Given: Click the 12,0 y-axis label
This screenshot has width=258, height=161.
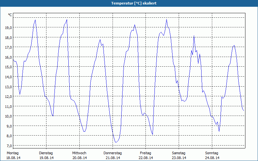Looking at the screenshot, I should 8,97.
